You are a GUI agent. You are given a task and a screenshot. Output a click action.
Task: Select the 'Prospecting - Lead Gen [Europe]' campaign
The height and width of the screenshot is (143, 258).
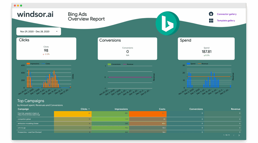pyautogui.click(x=129, y=132)
